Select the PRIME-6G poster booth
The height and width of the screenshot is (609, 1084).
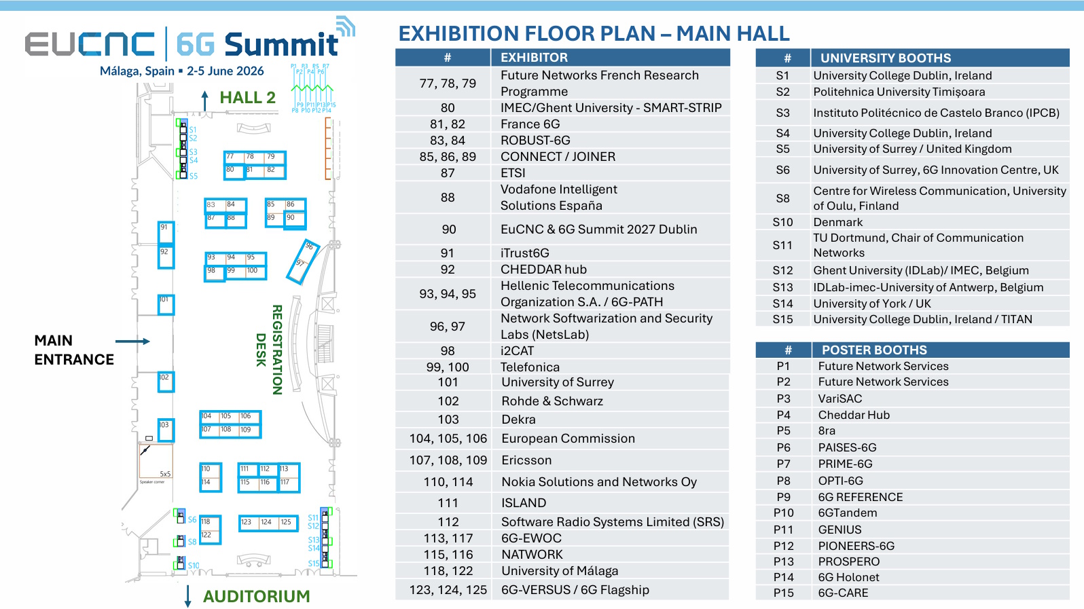[845, 464]
